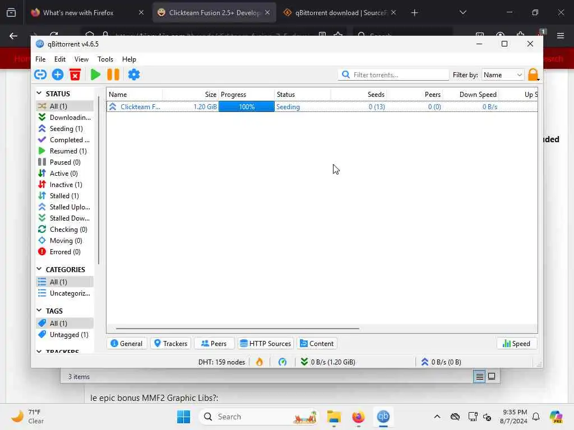Select the Paused (0) status filter
The width and height of the screenshot is (574, 430).
tap(65, 162)
